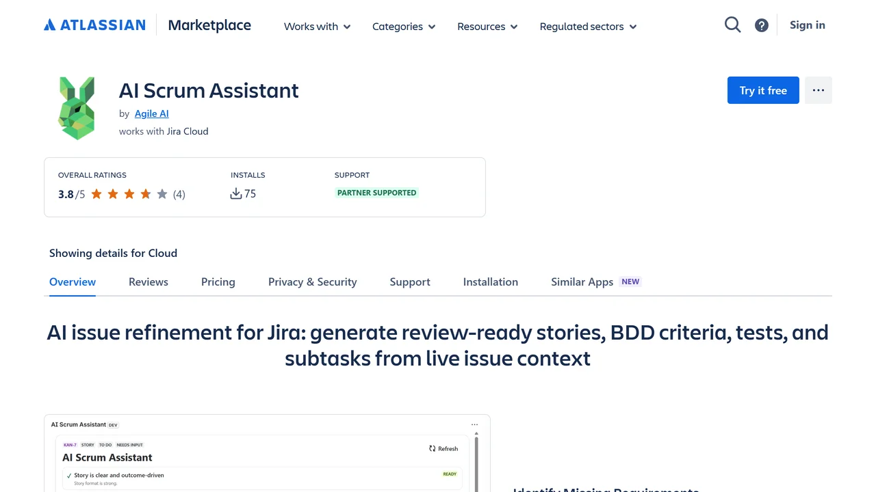
Task: Open the Similar Apps tab
Action: coord(582,282)
